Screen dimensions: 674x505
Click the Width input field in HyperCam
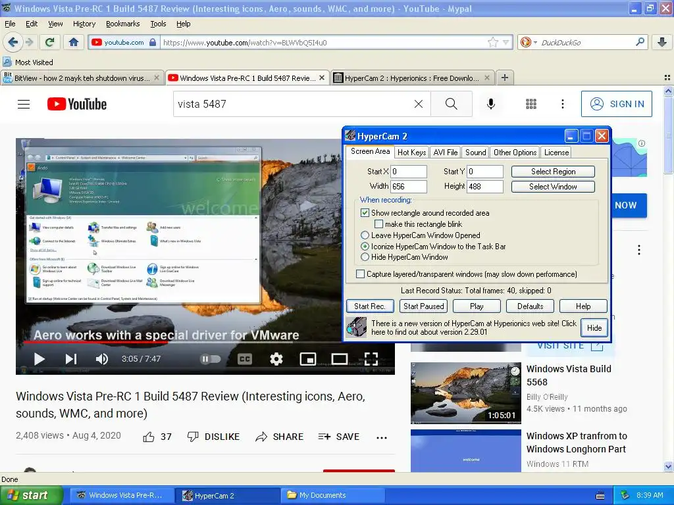click(408, 186)
